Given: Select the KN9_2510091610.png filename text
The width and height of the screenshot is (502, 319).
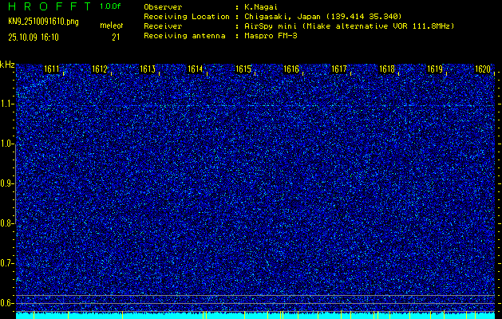Looking at the screenshot, I should point(43,22).
